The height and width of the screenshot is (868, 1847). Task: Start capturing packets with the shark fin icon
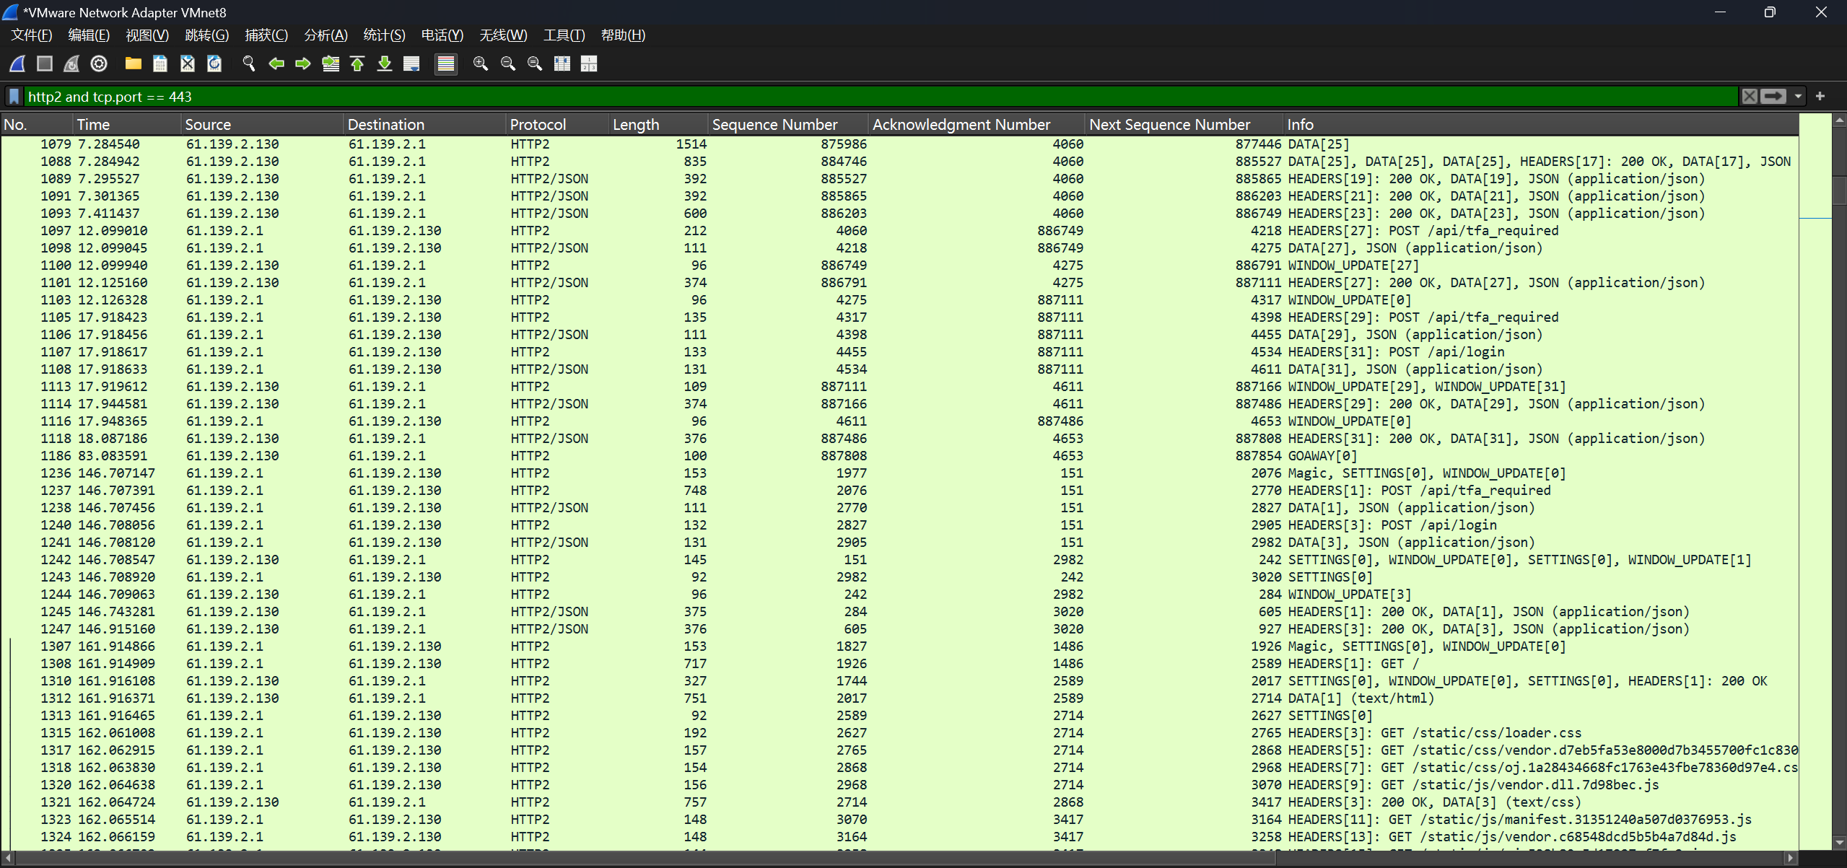[x=18, y=63]
